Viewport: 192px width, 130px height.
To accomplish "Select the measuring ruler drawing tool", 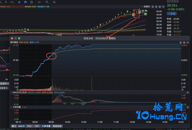I will 6,2.
